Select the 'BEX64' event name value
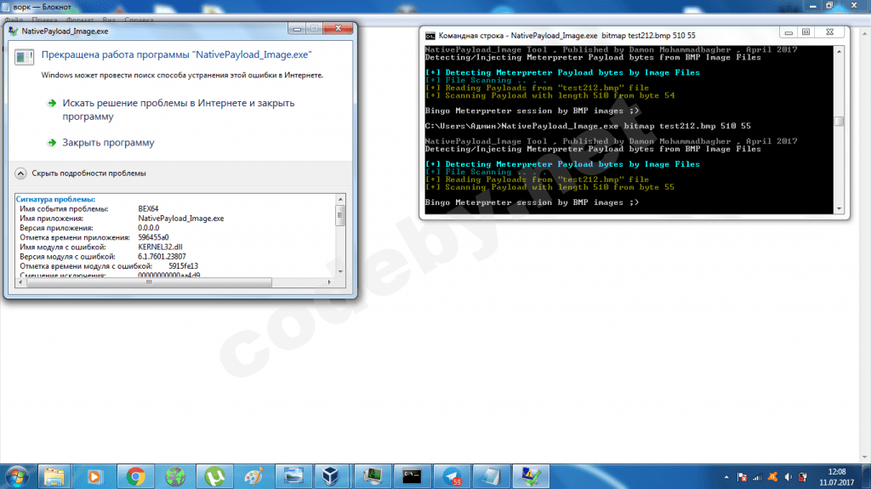Image resolution: width=871 pixels, height=489 pixels. pyautogui.click(x=148, y=209)
